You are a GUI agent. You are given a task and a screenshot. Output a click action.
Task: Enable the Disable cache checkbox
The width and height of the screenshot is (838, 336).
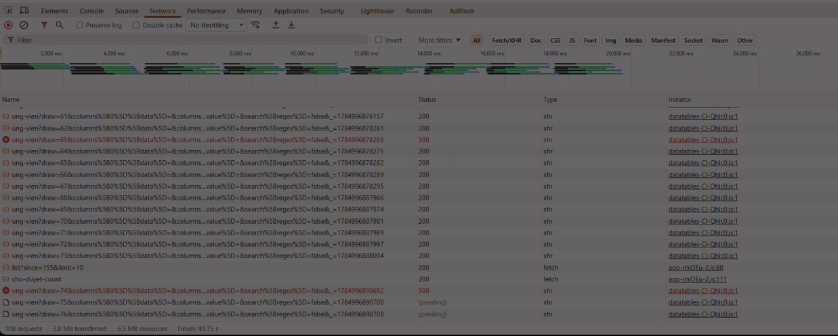click(x=135, y=25)
